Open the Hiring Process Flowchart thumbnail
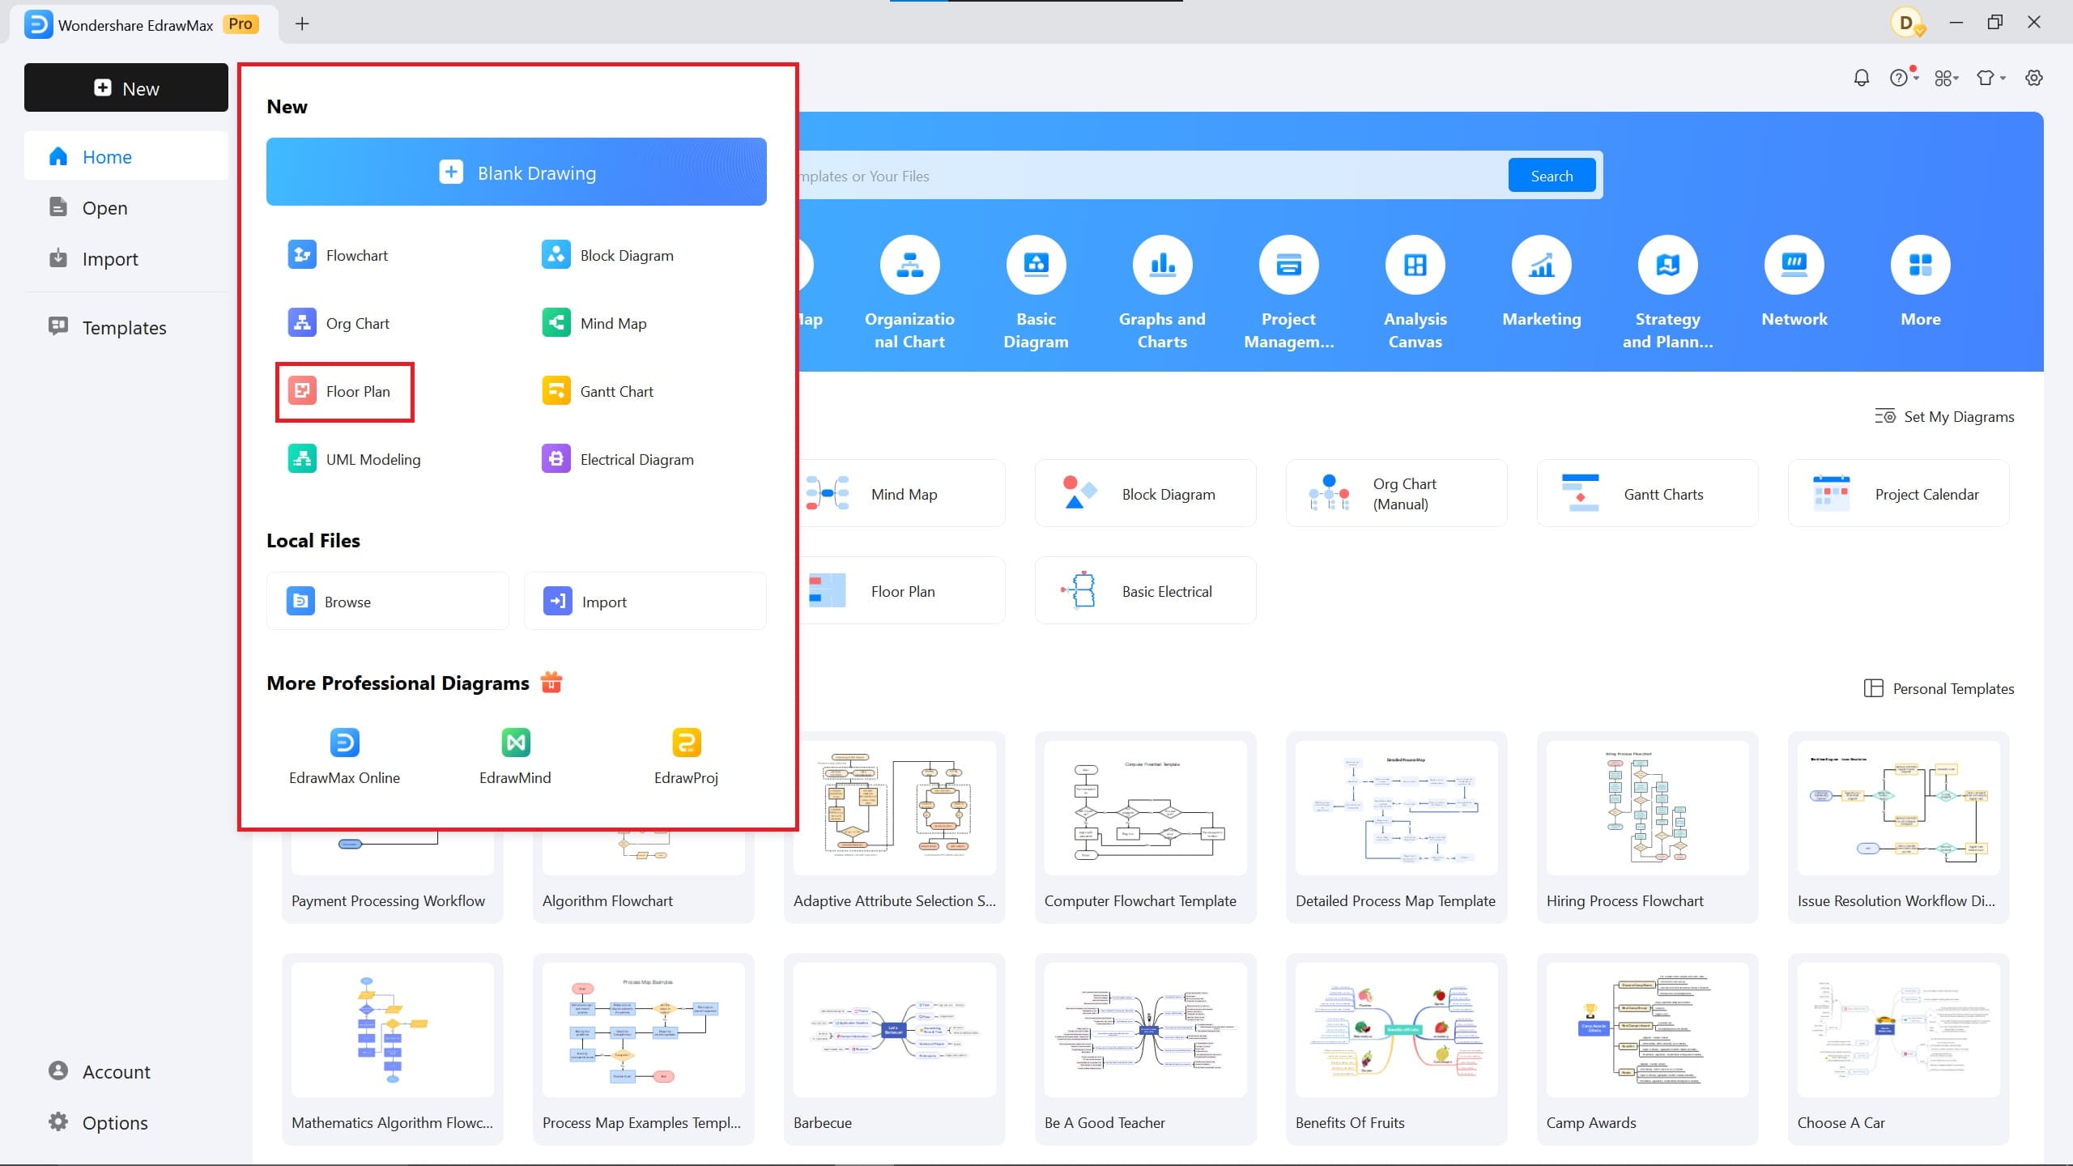The width and height of the screenshot is (2073, 1166). coord(1646,807)
